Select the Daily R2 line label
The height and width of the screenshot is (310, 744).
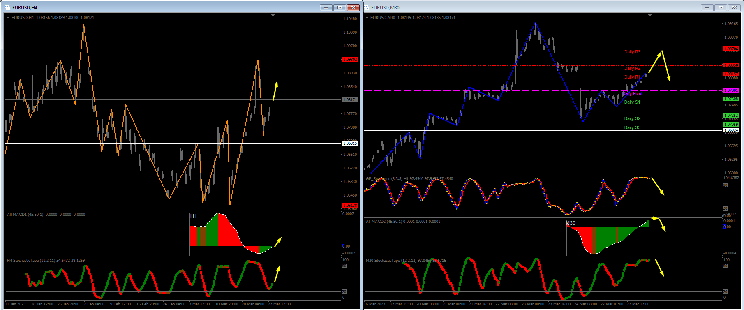(x=632, y=68)
